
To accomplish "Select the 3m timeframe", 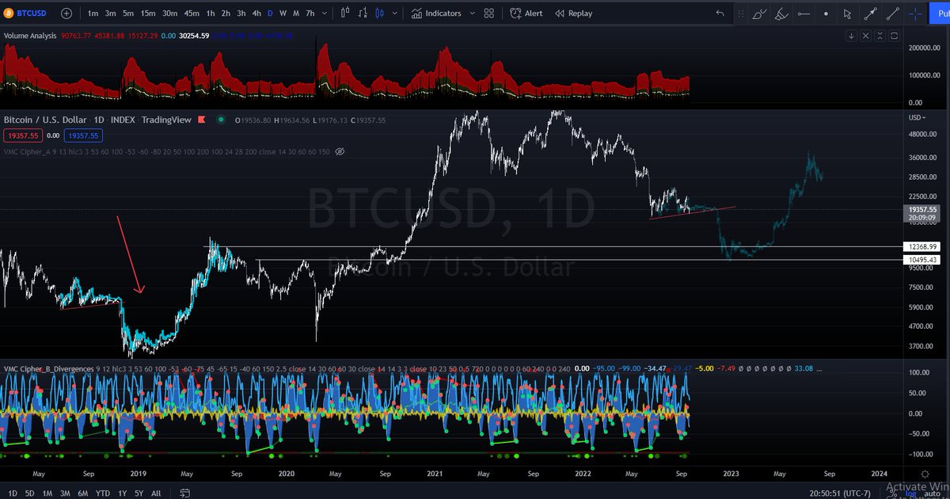I will click(x=111, y=13).
